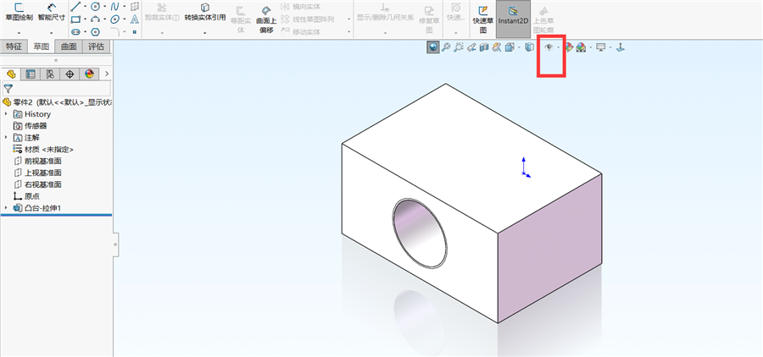Switch to the 草图 sketch tab
Image resolution: width=763 pixels, height=357 pixels.
point(42,47)
